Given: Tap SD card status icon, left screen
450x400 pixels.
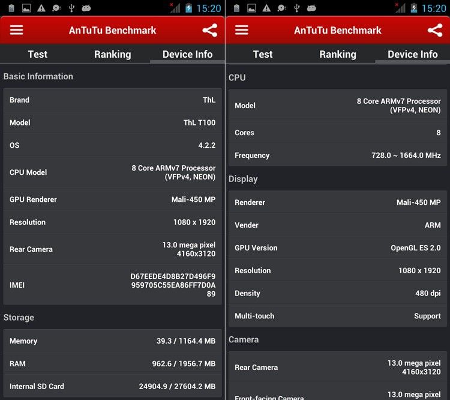Looking at the screenshot, I should pos(11,8).
